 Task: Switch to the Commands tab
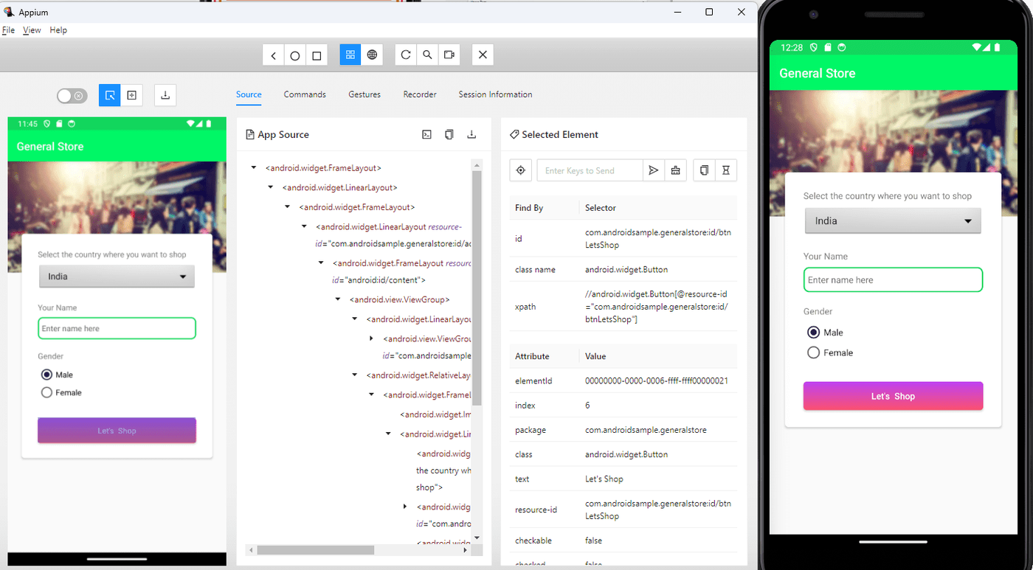point(305,94)
